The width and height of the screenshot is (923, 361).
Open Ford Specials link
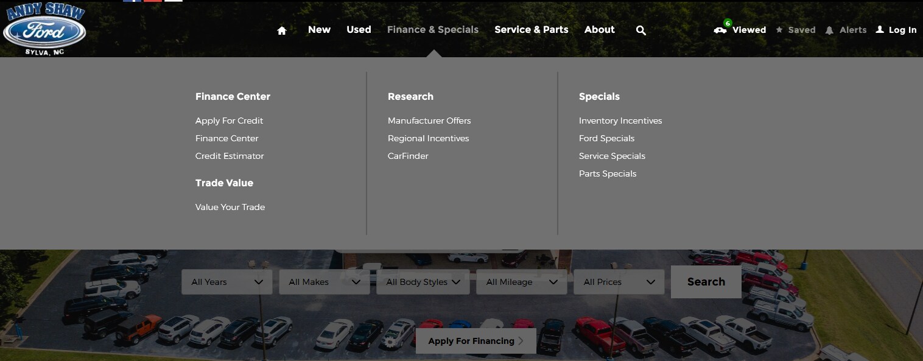pyautogui.click(x=607, y=138)
